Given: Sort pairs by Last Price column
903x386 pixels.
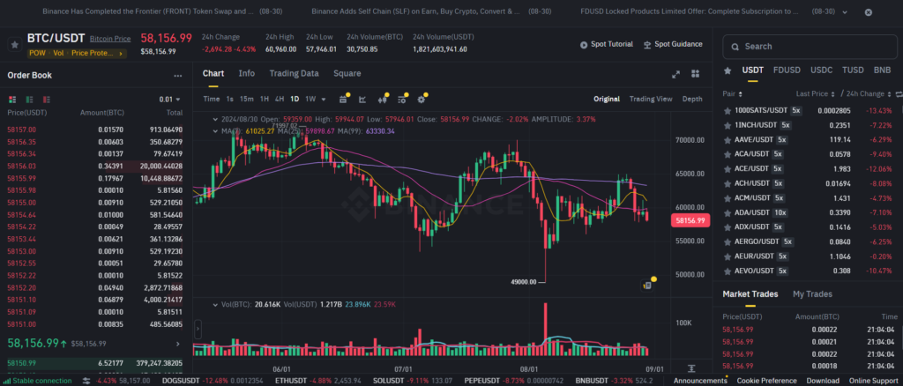Looking at the screenshot, I should click(813, 93).
